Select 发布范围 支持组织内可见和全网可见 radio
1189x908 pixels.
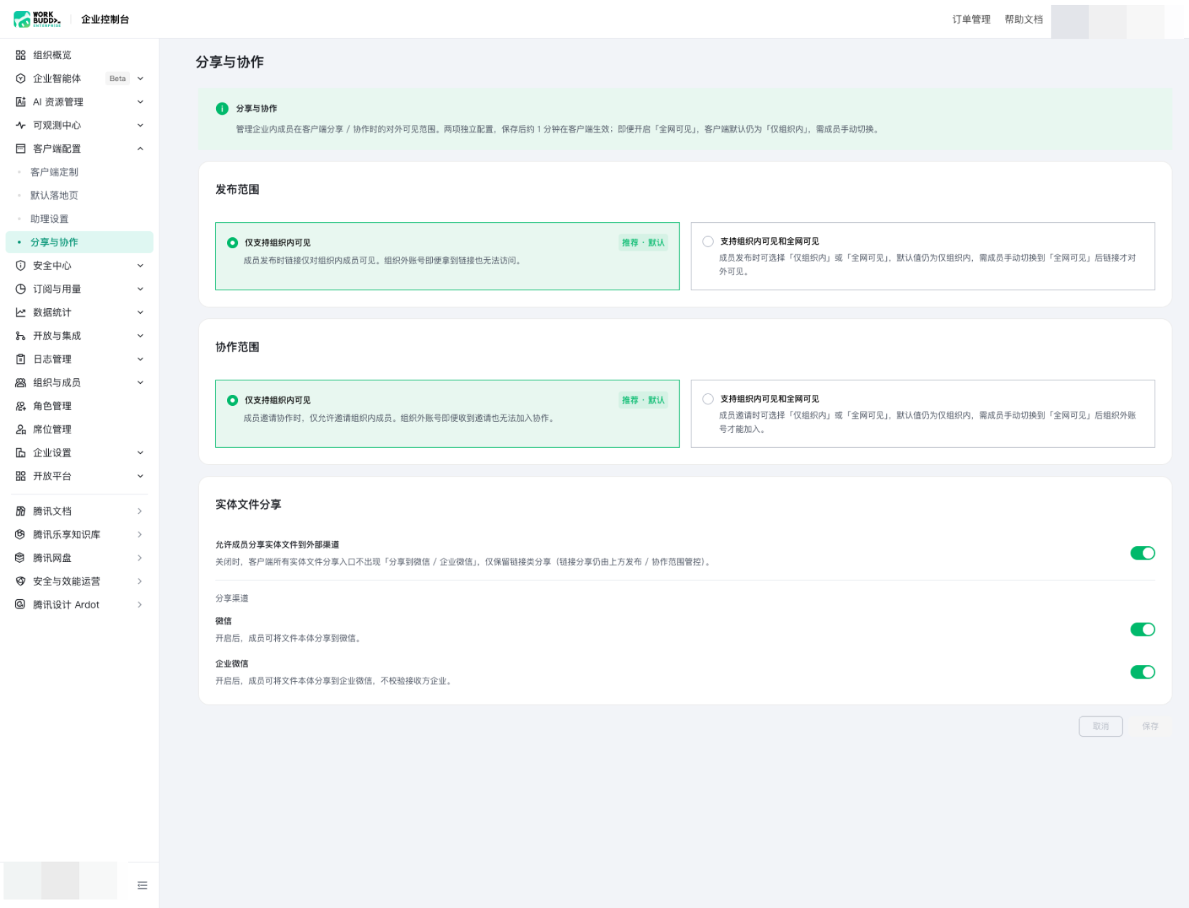(x=708, y=241)
